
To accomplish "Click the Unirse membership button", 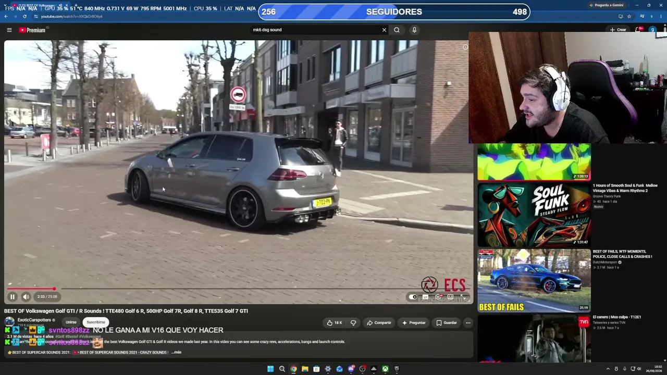I will 71,322.
